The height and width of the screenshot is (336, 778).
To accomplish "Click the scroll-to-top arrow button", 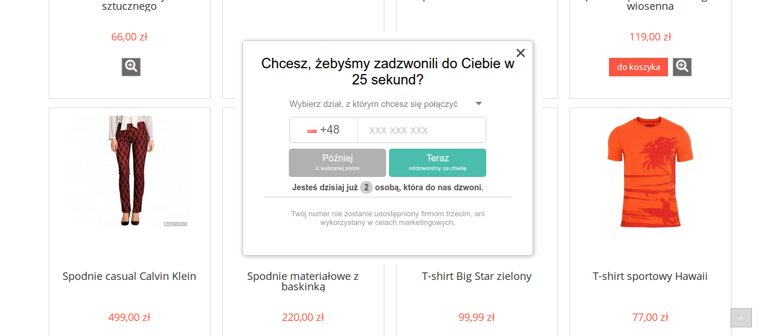I will click(x=741, y=318).
